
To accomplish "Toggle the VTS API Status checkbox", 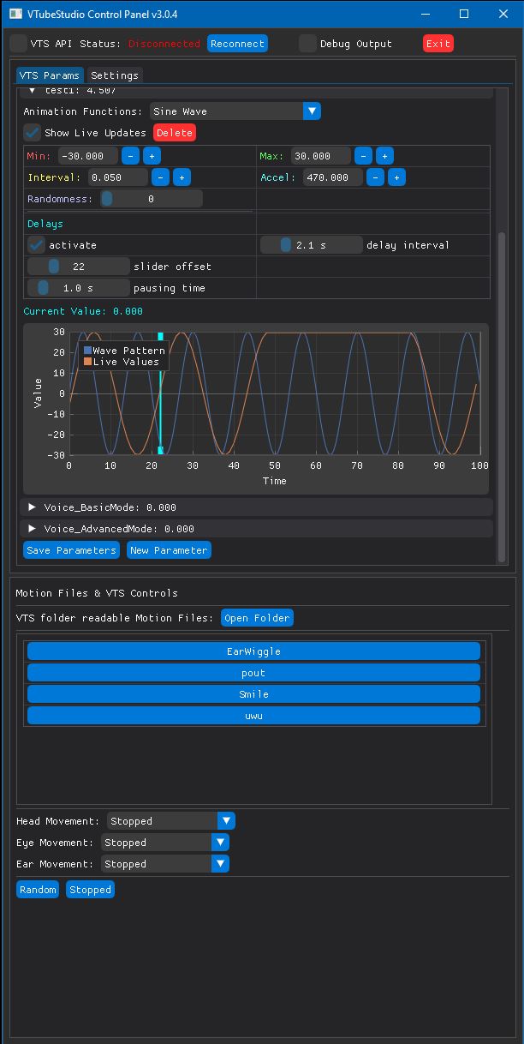I will (x=19, y=44).
